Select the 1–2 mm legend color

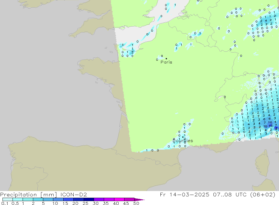point(28,199)
